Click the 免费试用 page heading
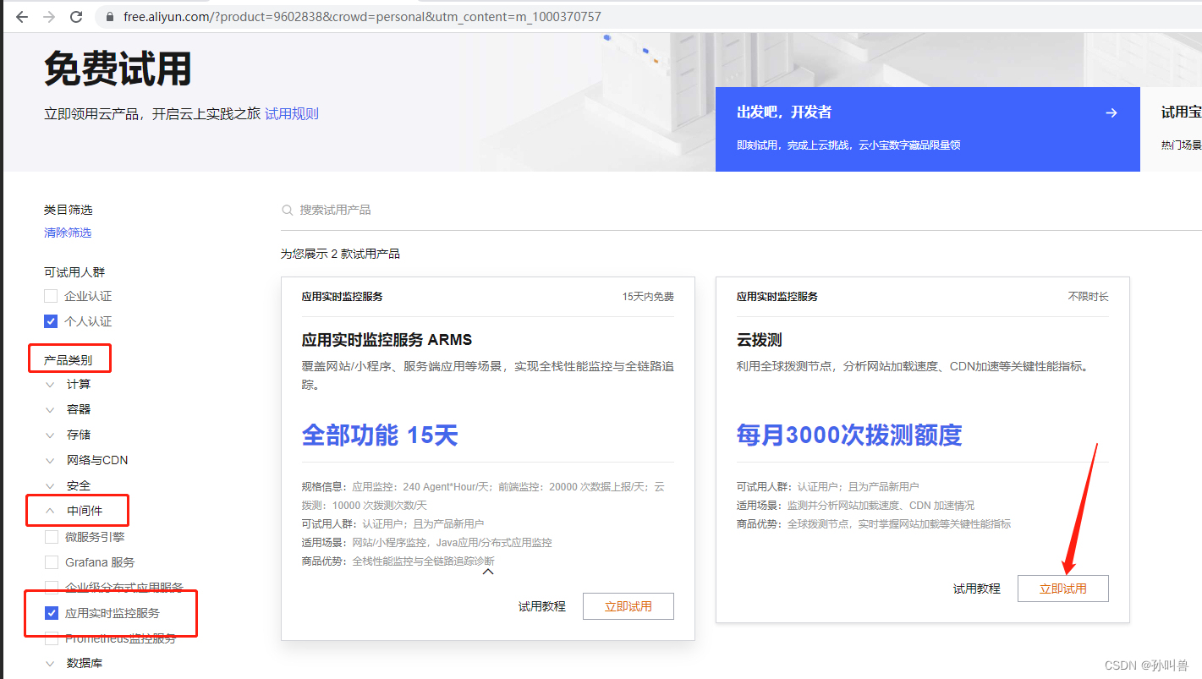Image resolution: width=1202 pixels, height=679 pixels. (118, 68)
